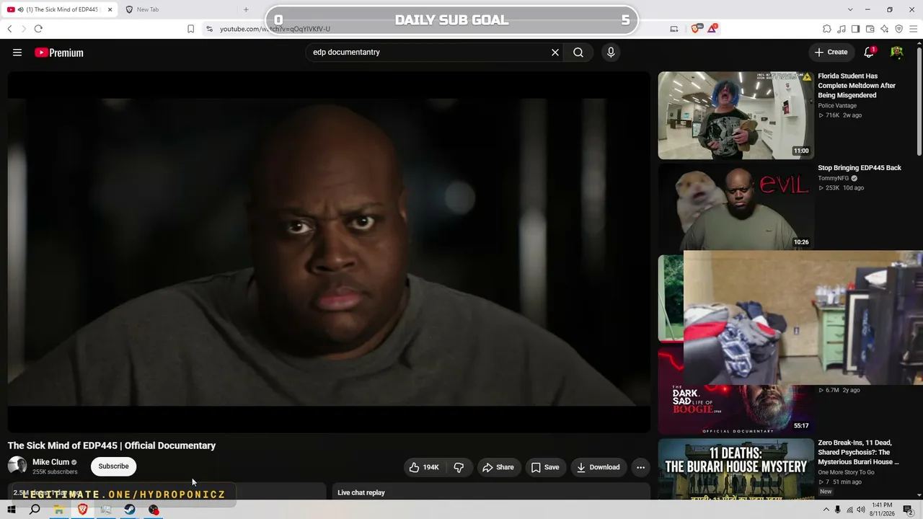Open the Stop Bringing EDP445 Back thumbnail
923x519 pixels.
[736, 206]
